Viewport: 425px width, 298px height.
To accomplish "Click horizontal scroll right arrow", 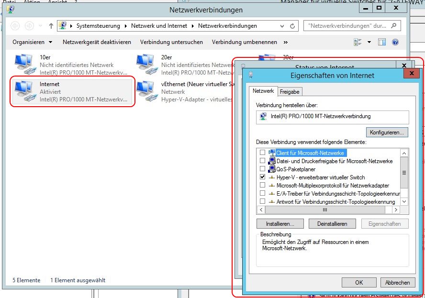I will tap(396, 210).
